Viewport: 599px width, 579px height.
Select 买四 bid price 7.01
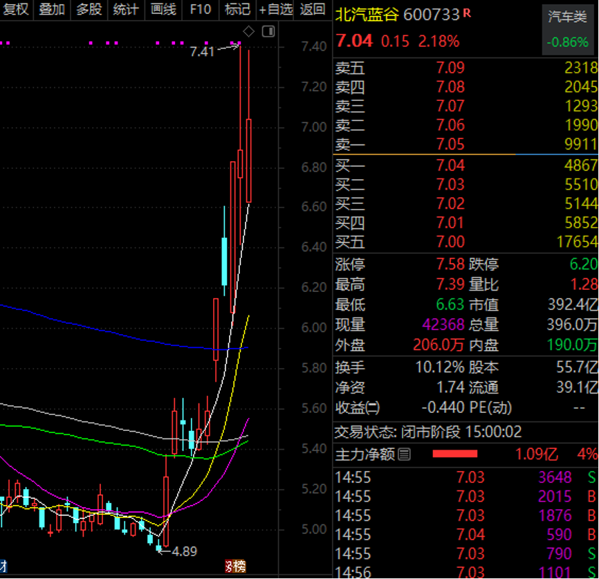click(451, 223)
